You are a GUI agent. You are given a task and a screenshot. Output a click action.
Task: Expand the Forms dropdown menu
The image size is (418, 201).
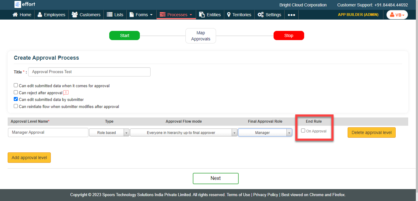pos(141,15)
